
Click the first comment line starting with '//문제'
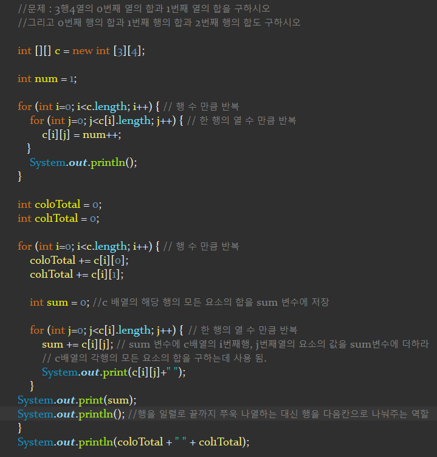point(144,9)
